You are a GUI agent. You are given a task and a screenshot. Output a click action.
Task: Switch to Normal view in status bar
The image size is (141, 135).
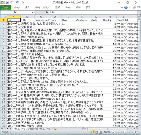[x=93, y=133]
